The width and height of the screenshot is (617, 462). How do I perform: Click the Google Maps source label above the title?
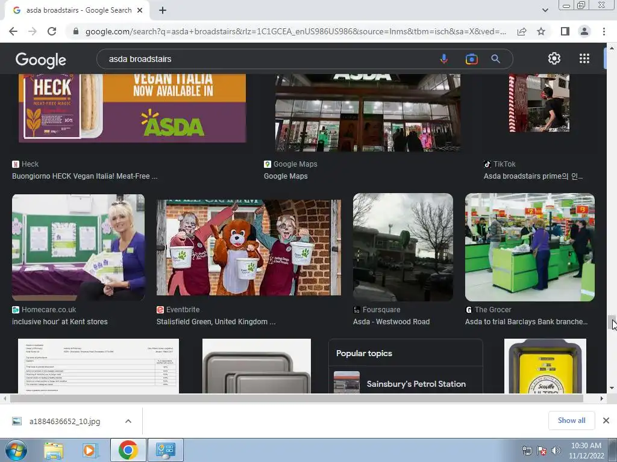[x=295, y=164]
